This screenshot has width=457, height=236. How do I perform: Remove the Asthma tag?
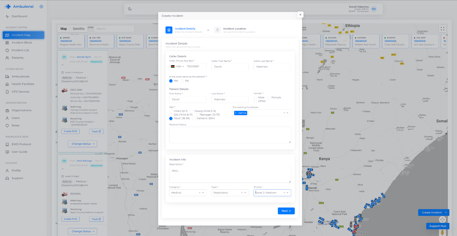236,113
